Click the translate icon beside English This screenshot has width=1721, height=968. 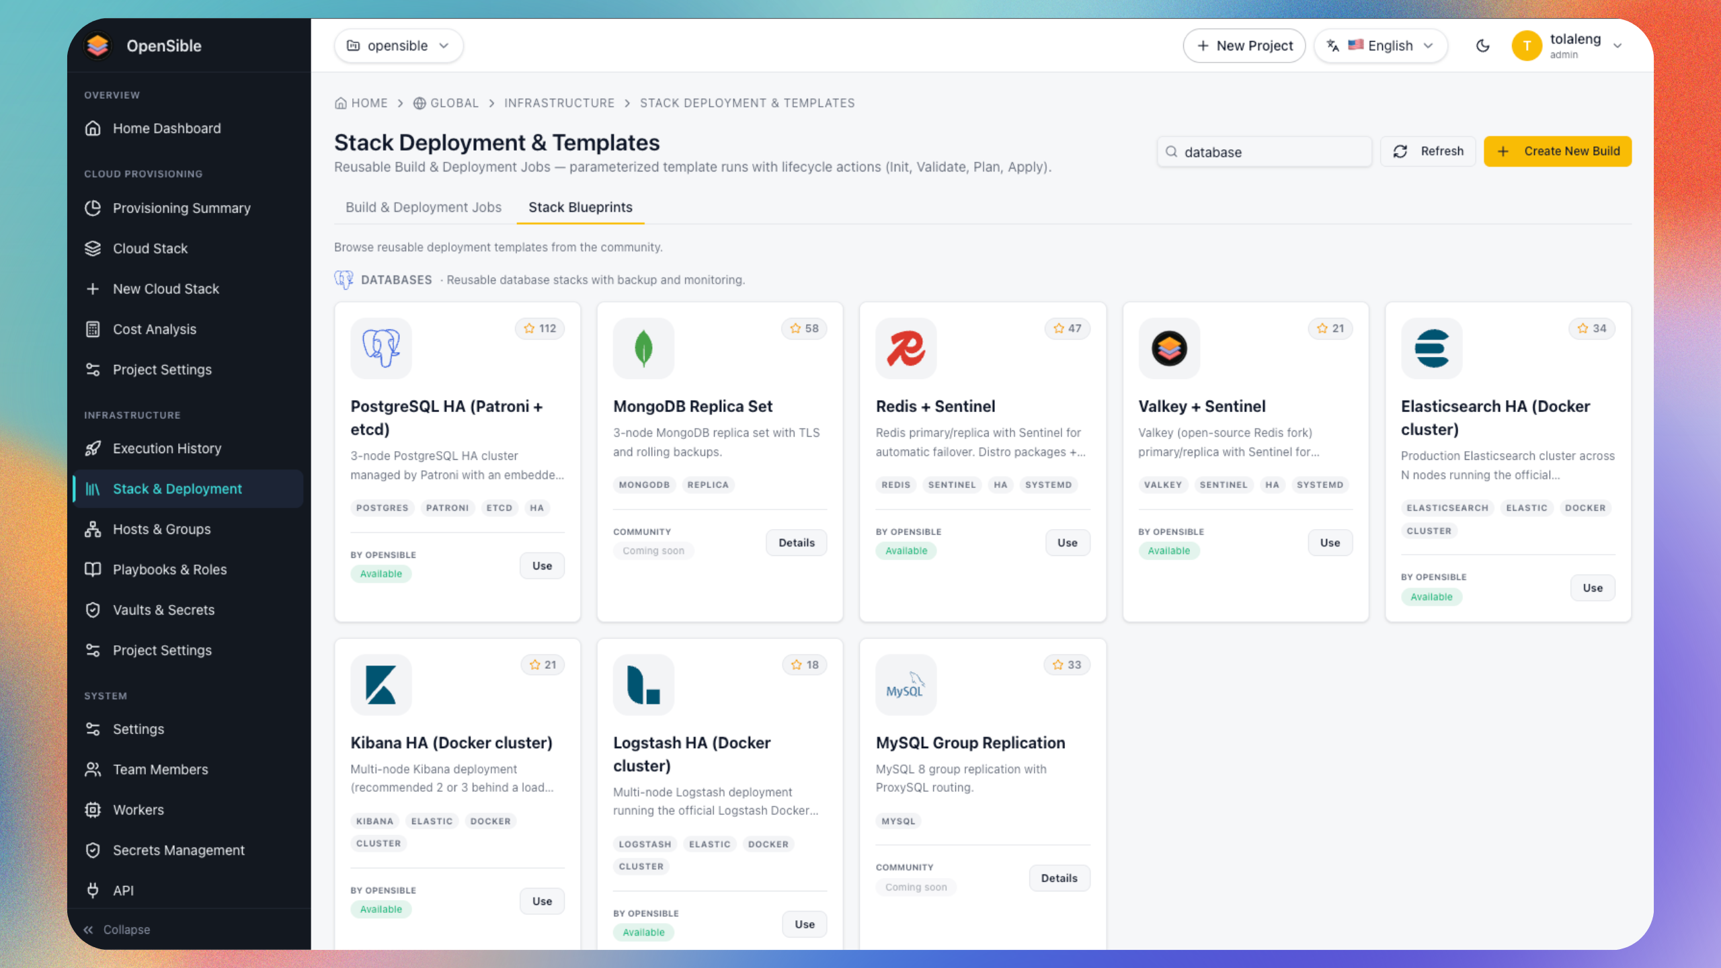point(1332,46)
